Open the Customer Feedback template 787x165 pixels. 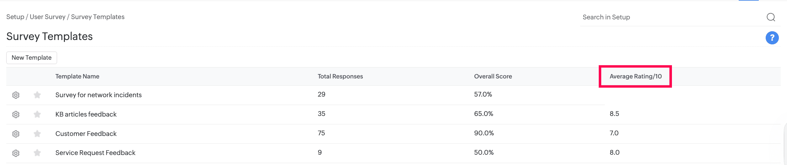(86, 134)
